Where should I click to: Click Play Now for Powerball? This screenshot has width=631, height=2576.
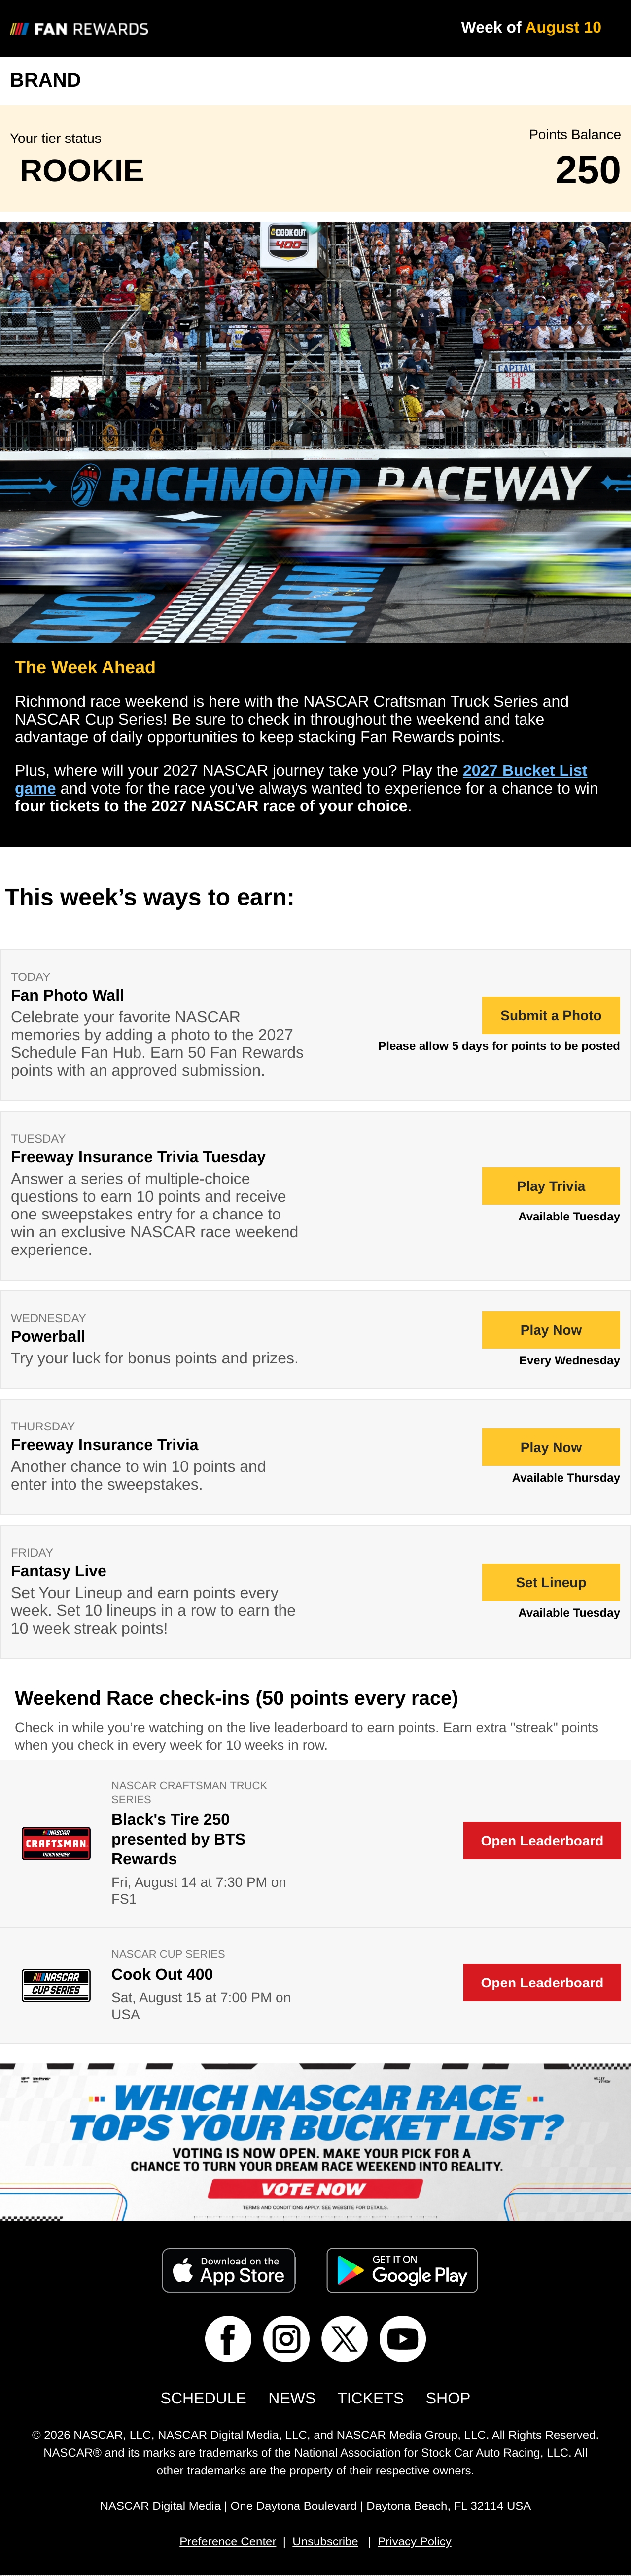click(x=551, y=1330)
